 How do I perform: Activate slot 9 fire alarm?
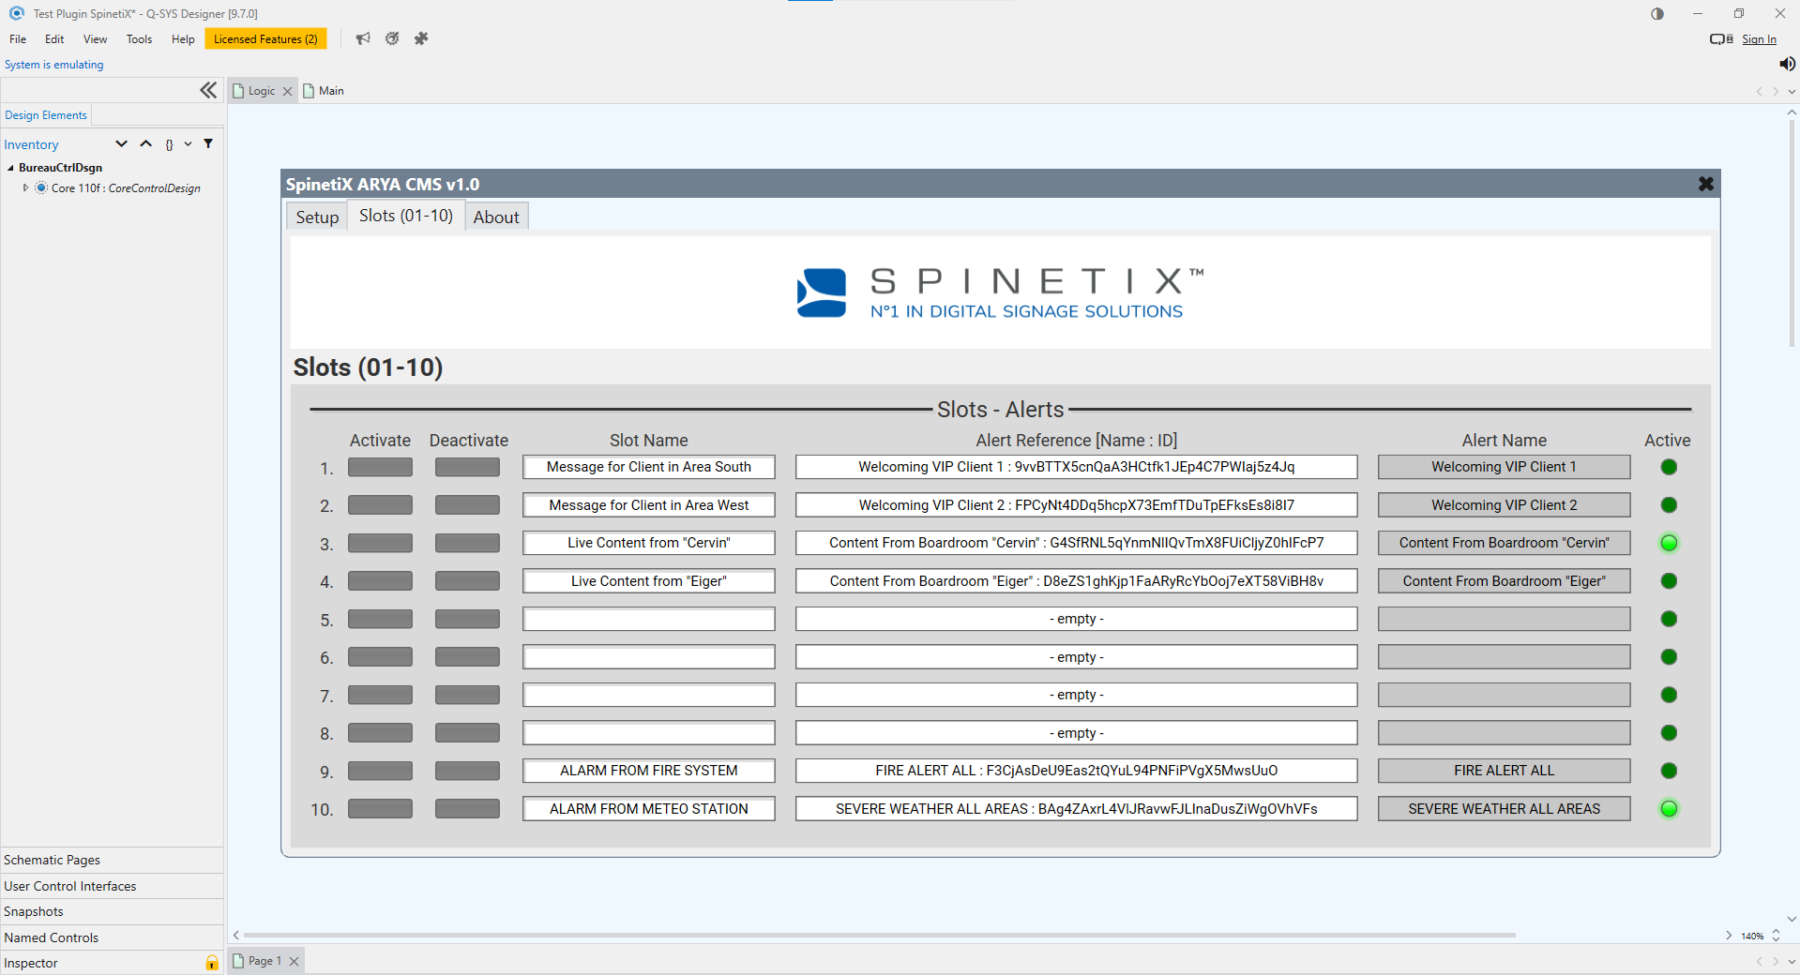tap(380, 771)
